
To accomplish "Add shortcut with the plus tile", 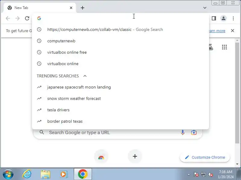I will (135, 156).
